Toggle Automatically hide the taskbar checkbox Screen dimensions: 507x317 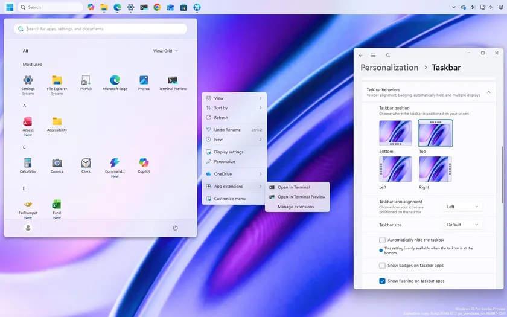coord(382,240)
